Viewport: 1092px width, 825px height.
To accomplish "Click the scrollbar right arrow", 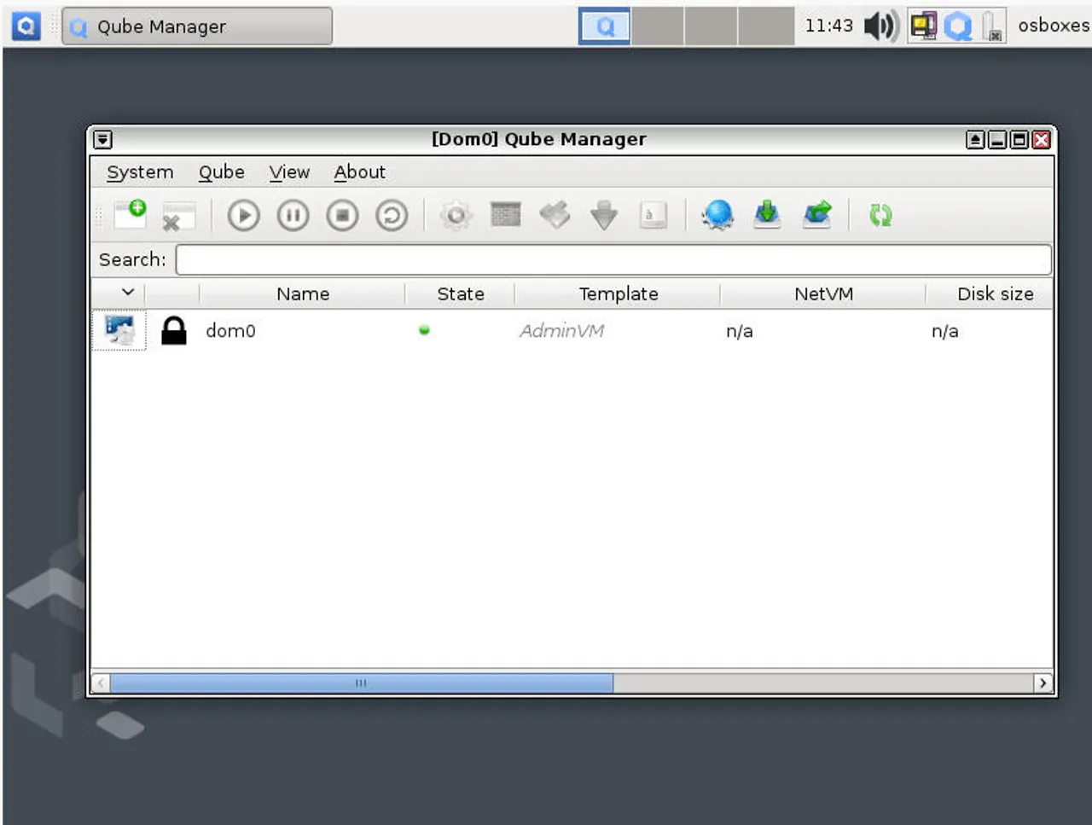I will pyautogui.click(x=1043, y=683).
